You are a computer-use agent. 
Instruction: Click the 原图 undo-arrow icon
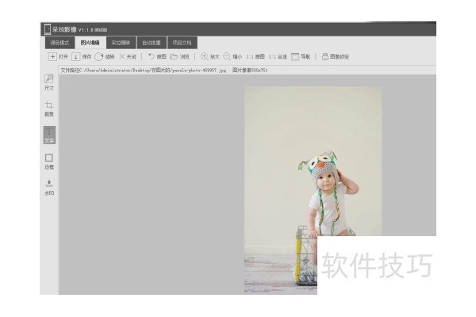tap(151, 56)
